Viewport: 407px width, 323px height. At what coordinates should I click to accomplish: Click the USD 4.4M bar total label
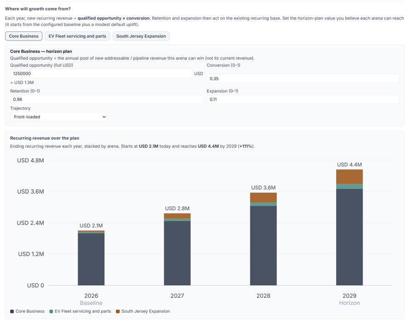point(350,165)
